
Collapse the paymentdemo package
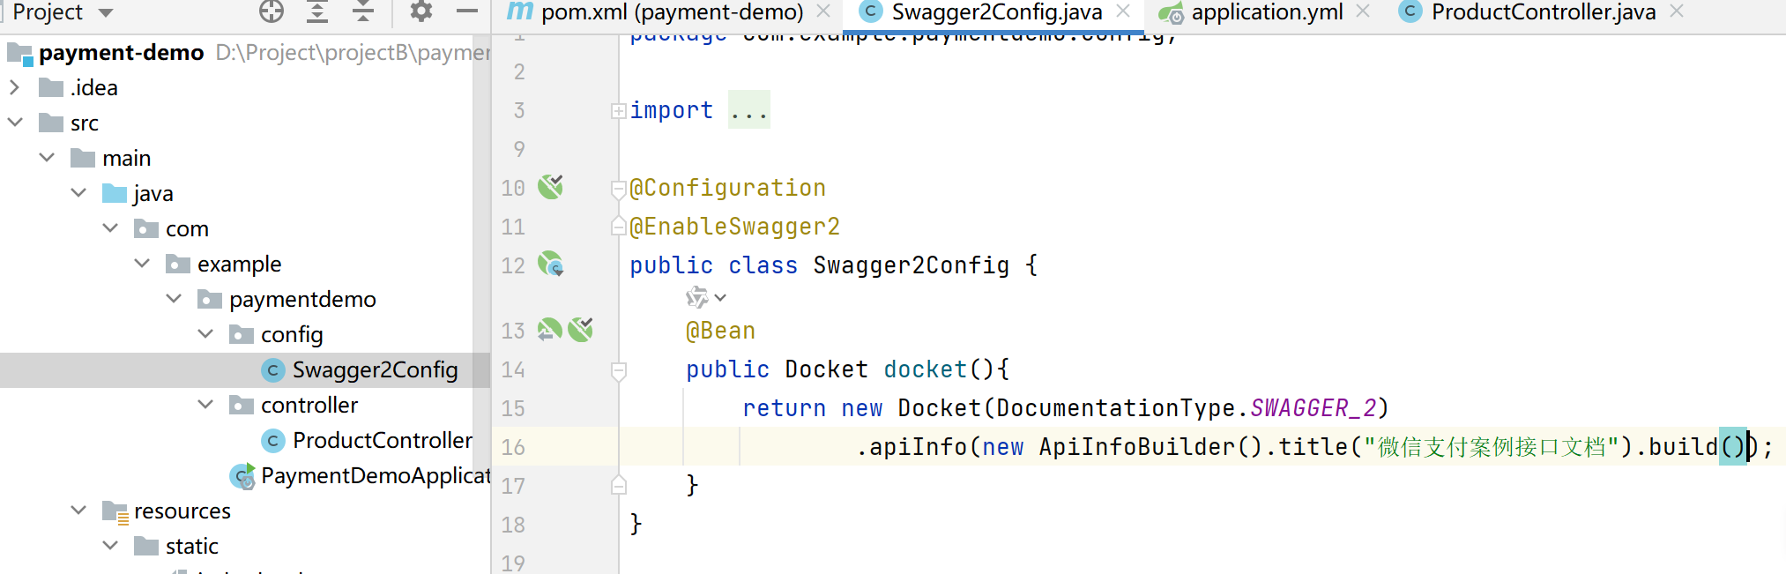pos(174,299)
